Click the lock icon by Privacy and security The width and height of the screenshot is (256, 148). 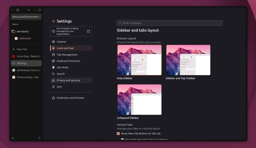click(53, 80)
